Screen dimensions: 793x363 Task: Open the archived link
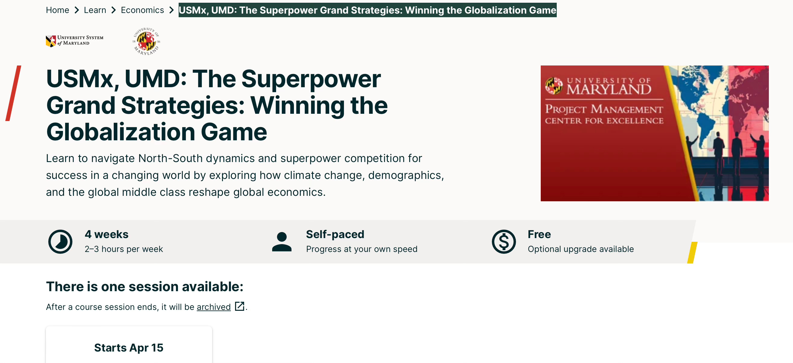click(x=214, y=307)
